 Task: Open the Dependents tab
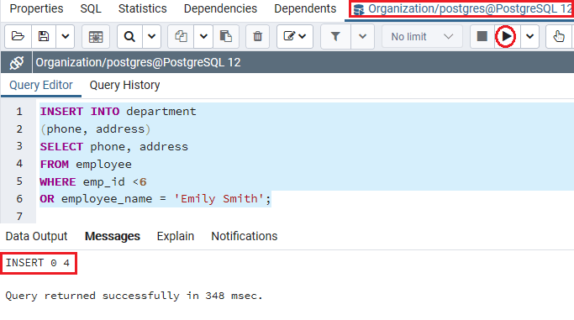pos(305,8)
